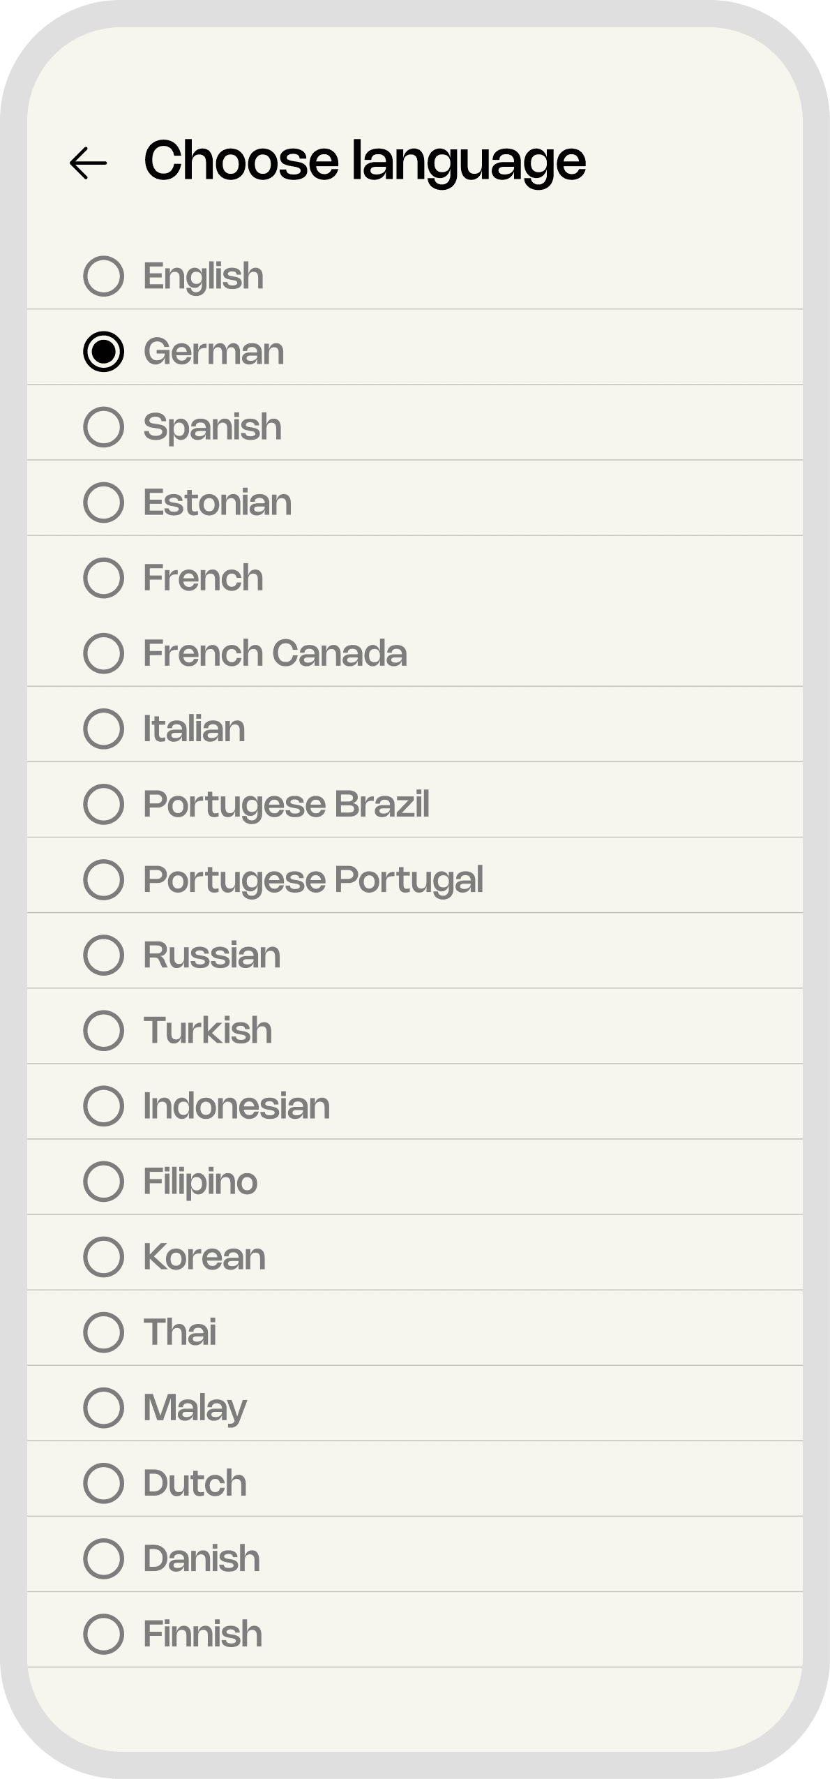Choose the Russian radio button
Image resolution: width=830 pixels, height=1779 pixels.
(103, 955)
